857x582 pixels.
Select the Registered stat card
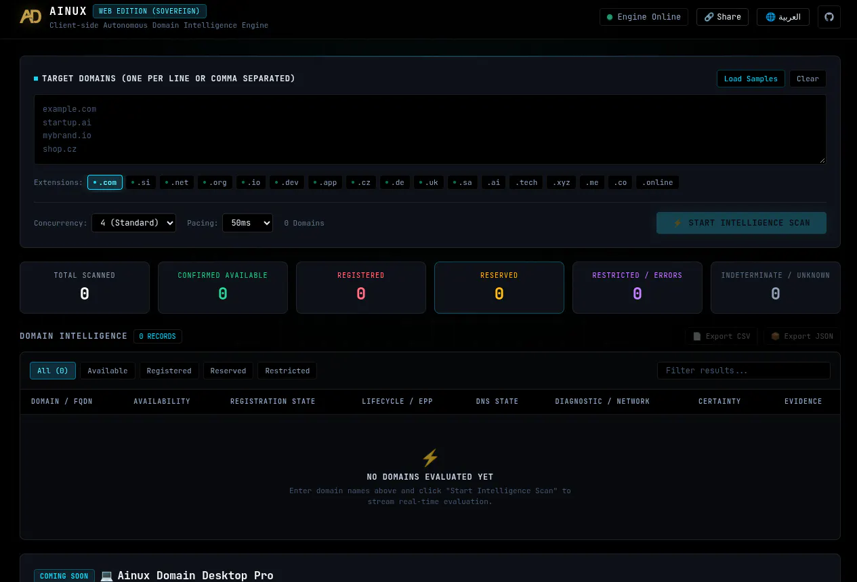361,288
